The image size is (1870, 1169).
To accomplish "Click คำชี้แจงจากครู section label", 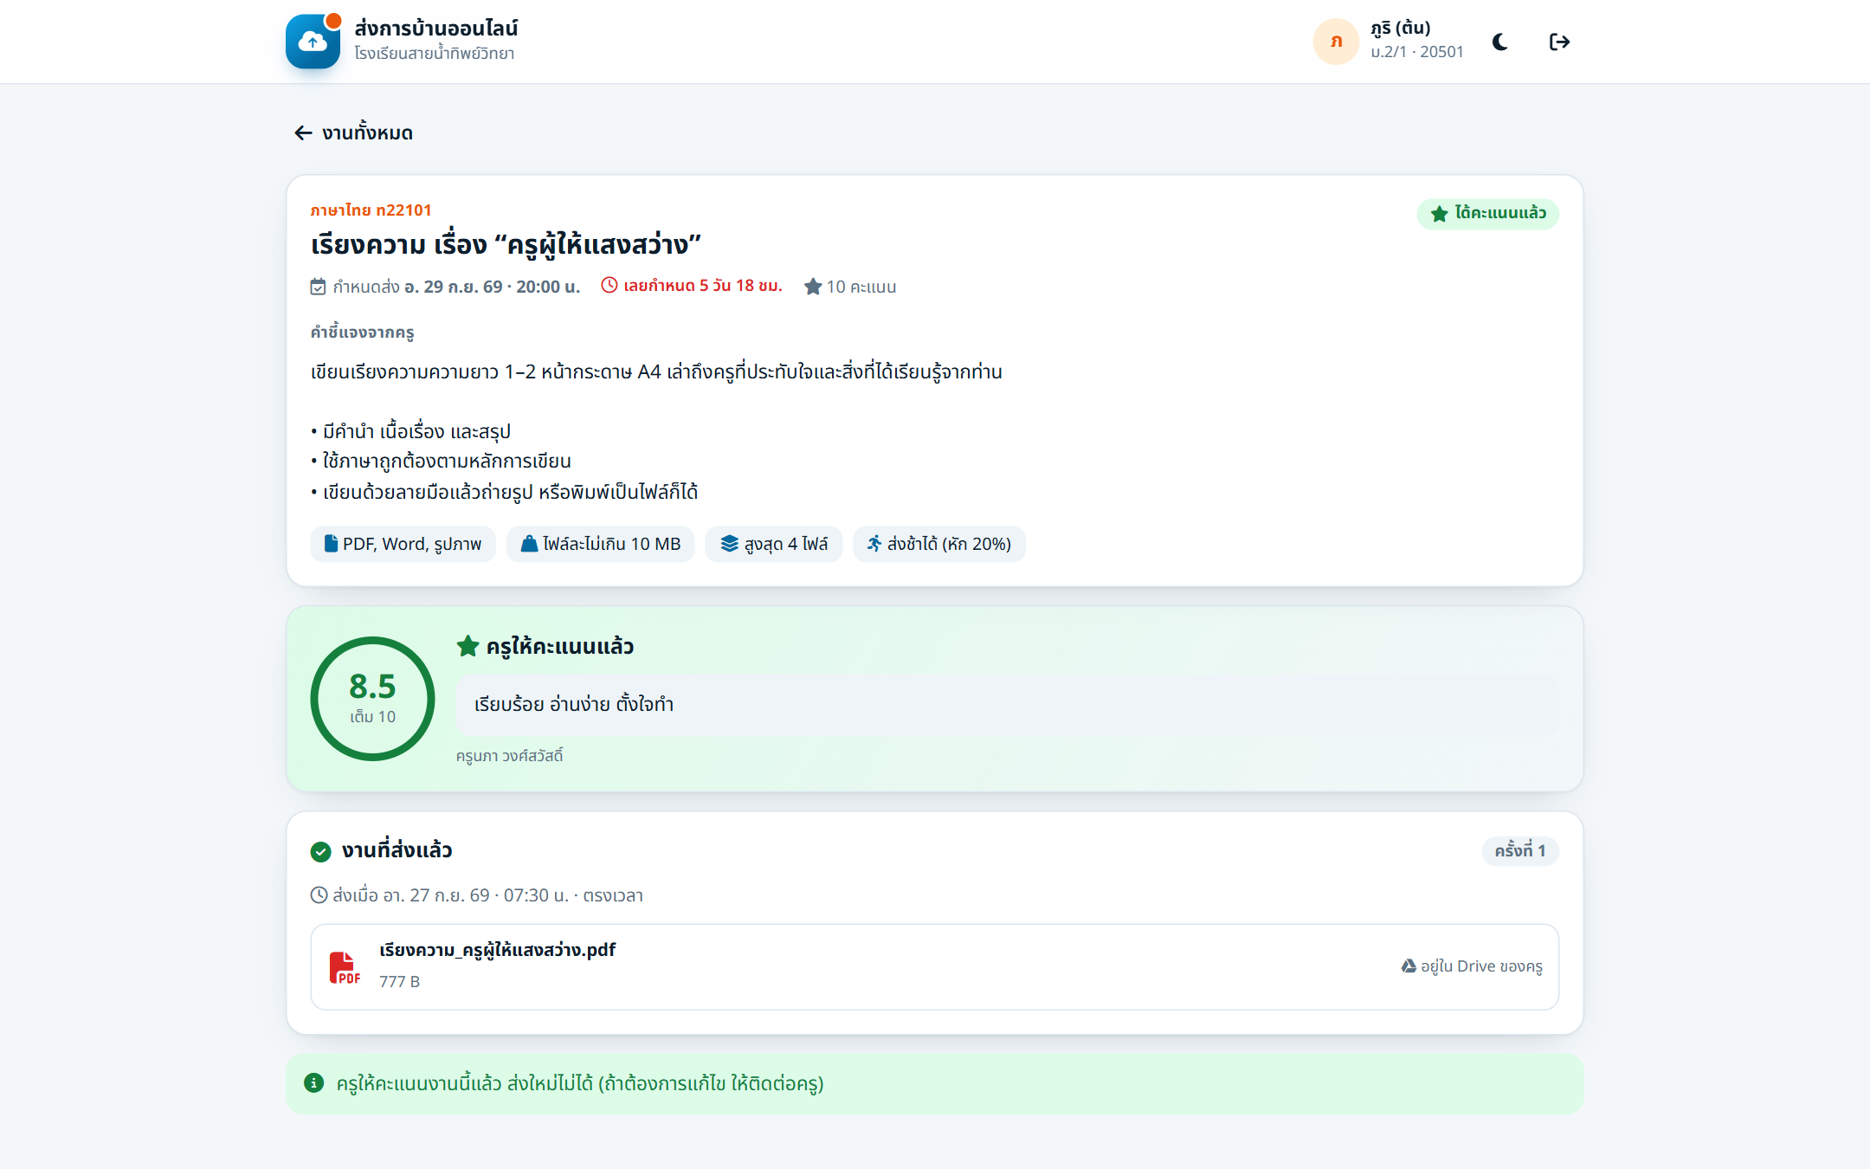I will tap(362, 333).
